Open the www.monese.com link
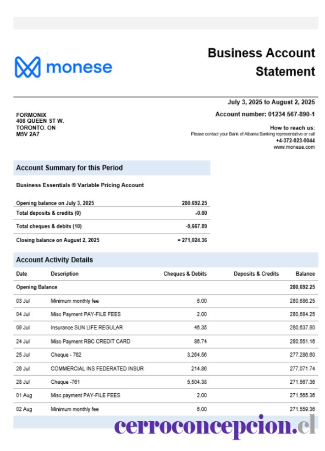This screenshot has height=451, width=325. coord(294,147)
